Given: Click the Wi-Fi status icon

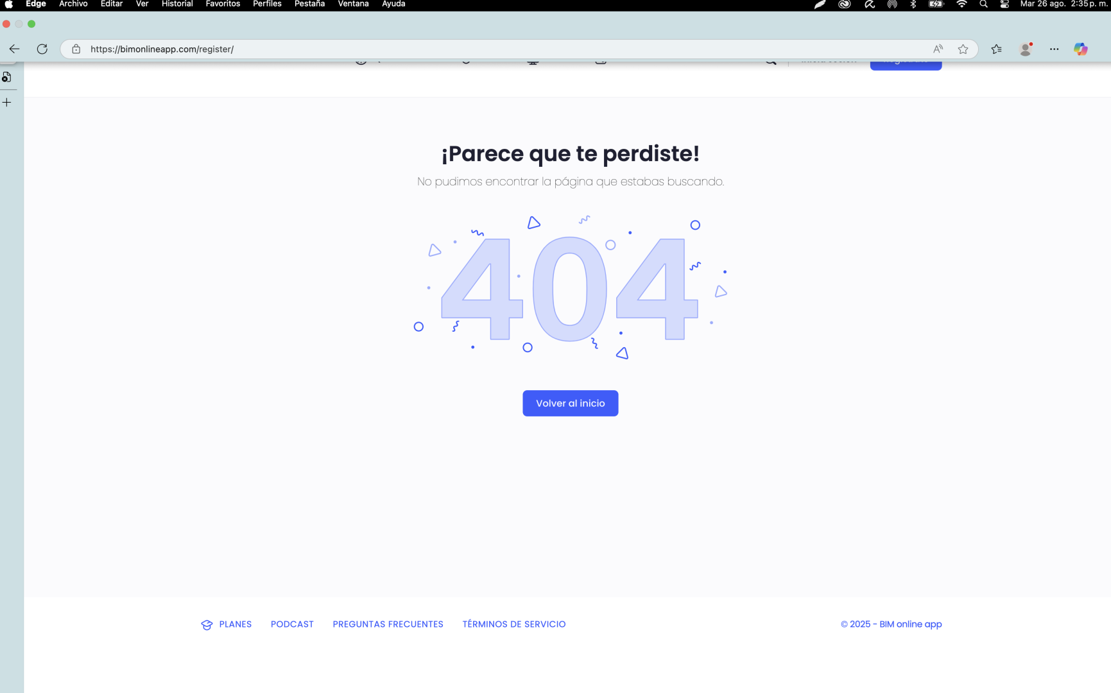Looking at the screenshot, I should [961, 4].
